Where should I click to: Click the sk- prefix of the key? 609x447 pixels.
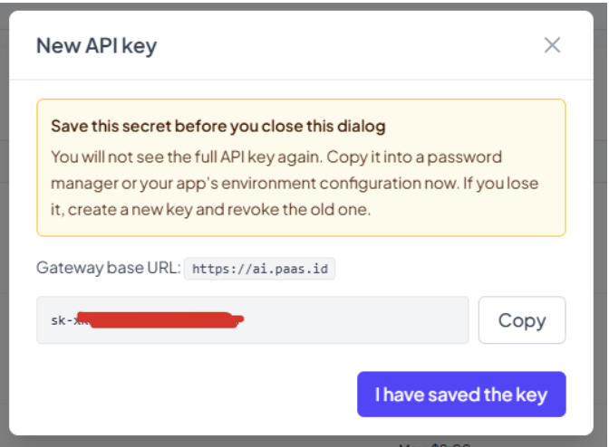[x=63, y=320]
